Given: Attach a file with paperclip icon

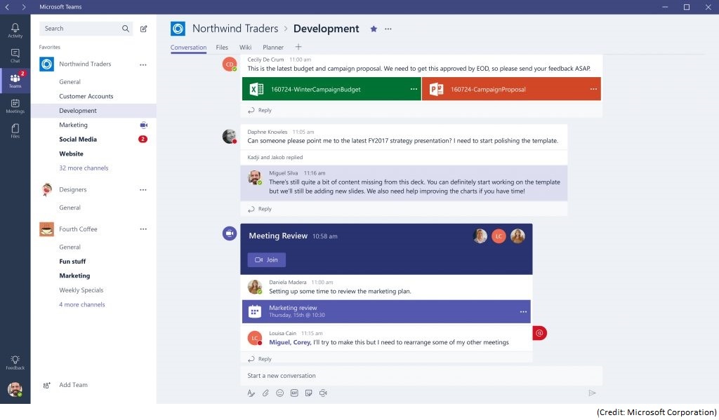Looking at the screenshot, I should click(x=265, y=393).
